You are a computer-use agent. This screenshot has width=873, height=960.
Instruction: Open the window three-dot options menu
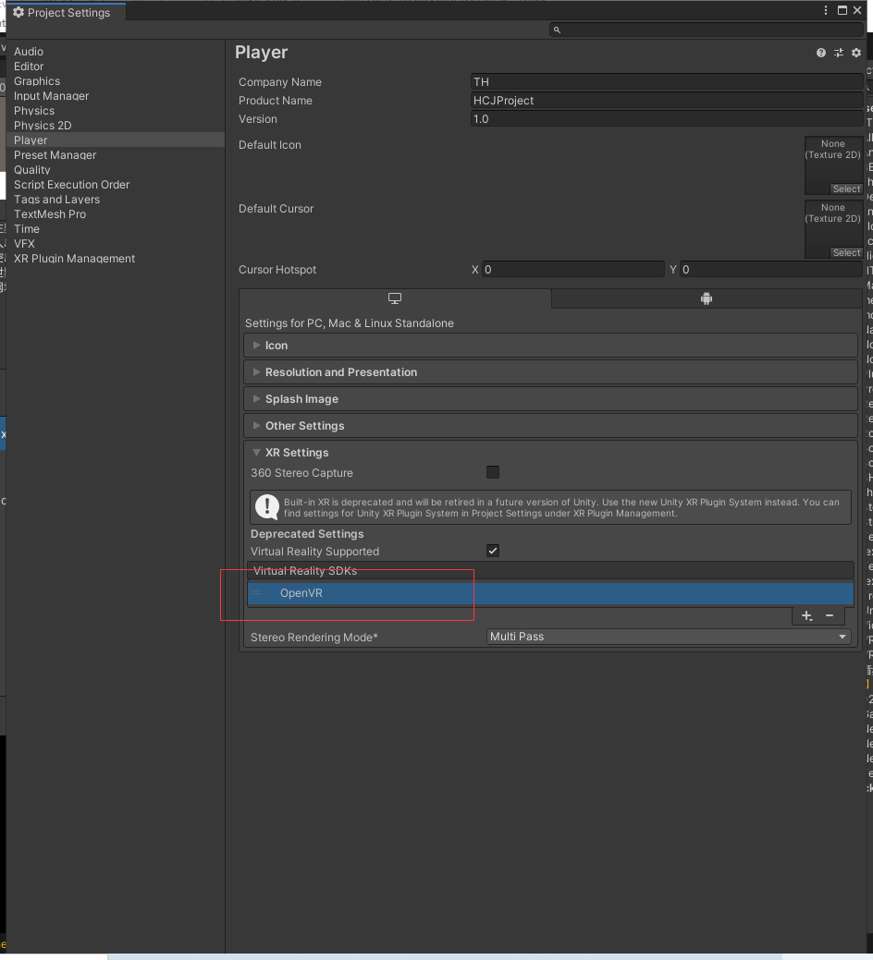click(x=826, y=10)
